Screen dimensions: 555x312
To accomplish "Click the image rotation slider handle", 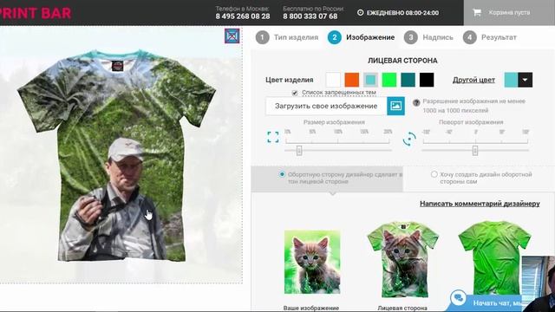I will tap(475, 151).
